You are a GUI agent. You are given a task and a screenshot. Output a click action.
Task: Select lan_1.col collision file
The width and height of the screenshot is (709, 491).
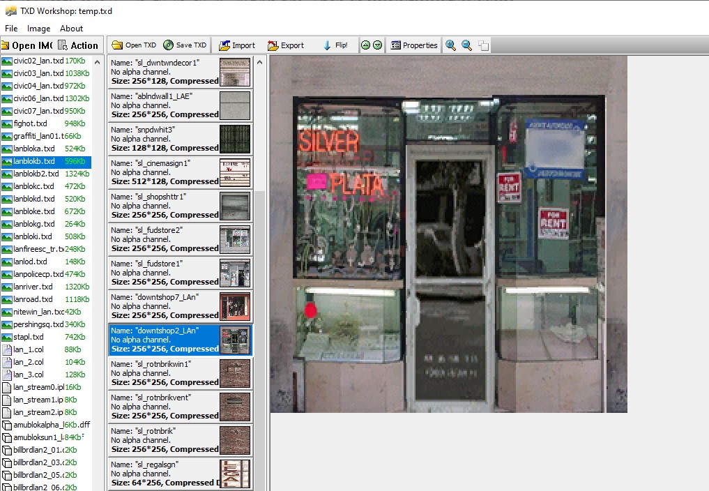pos(46,349)
